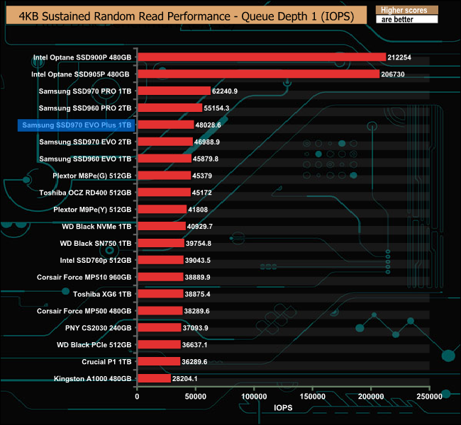Click the 45172 value label
The width and height of the screenshot is (461, 425).
[201, 193]
